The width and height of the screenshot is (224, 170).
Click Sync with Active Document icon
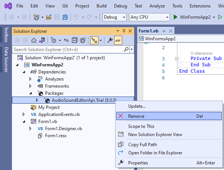click(67, 40)
